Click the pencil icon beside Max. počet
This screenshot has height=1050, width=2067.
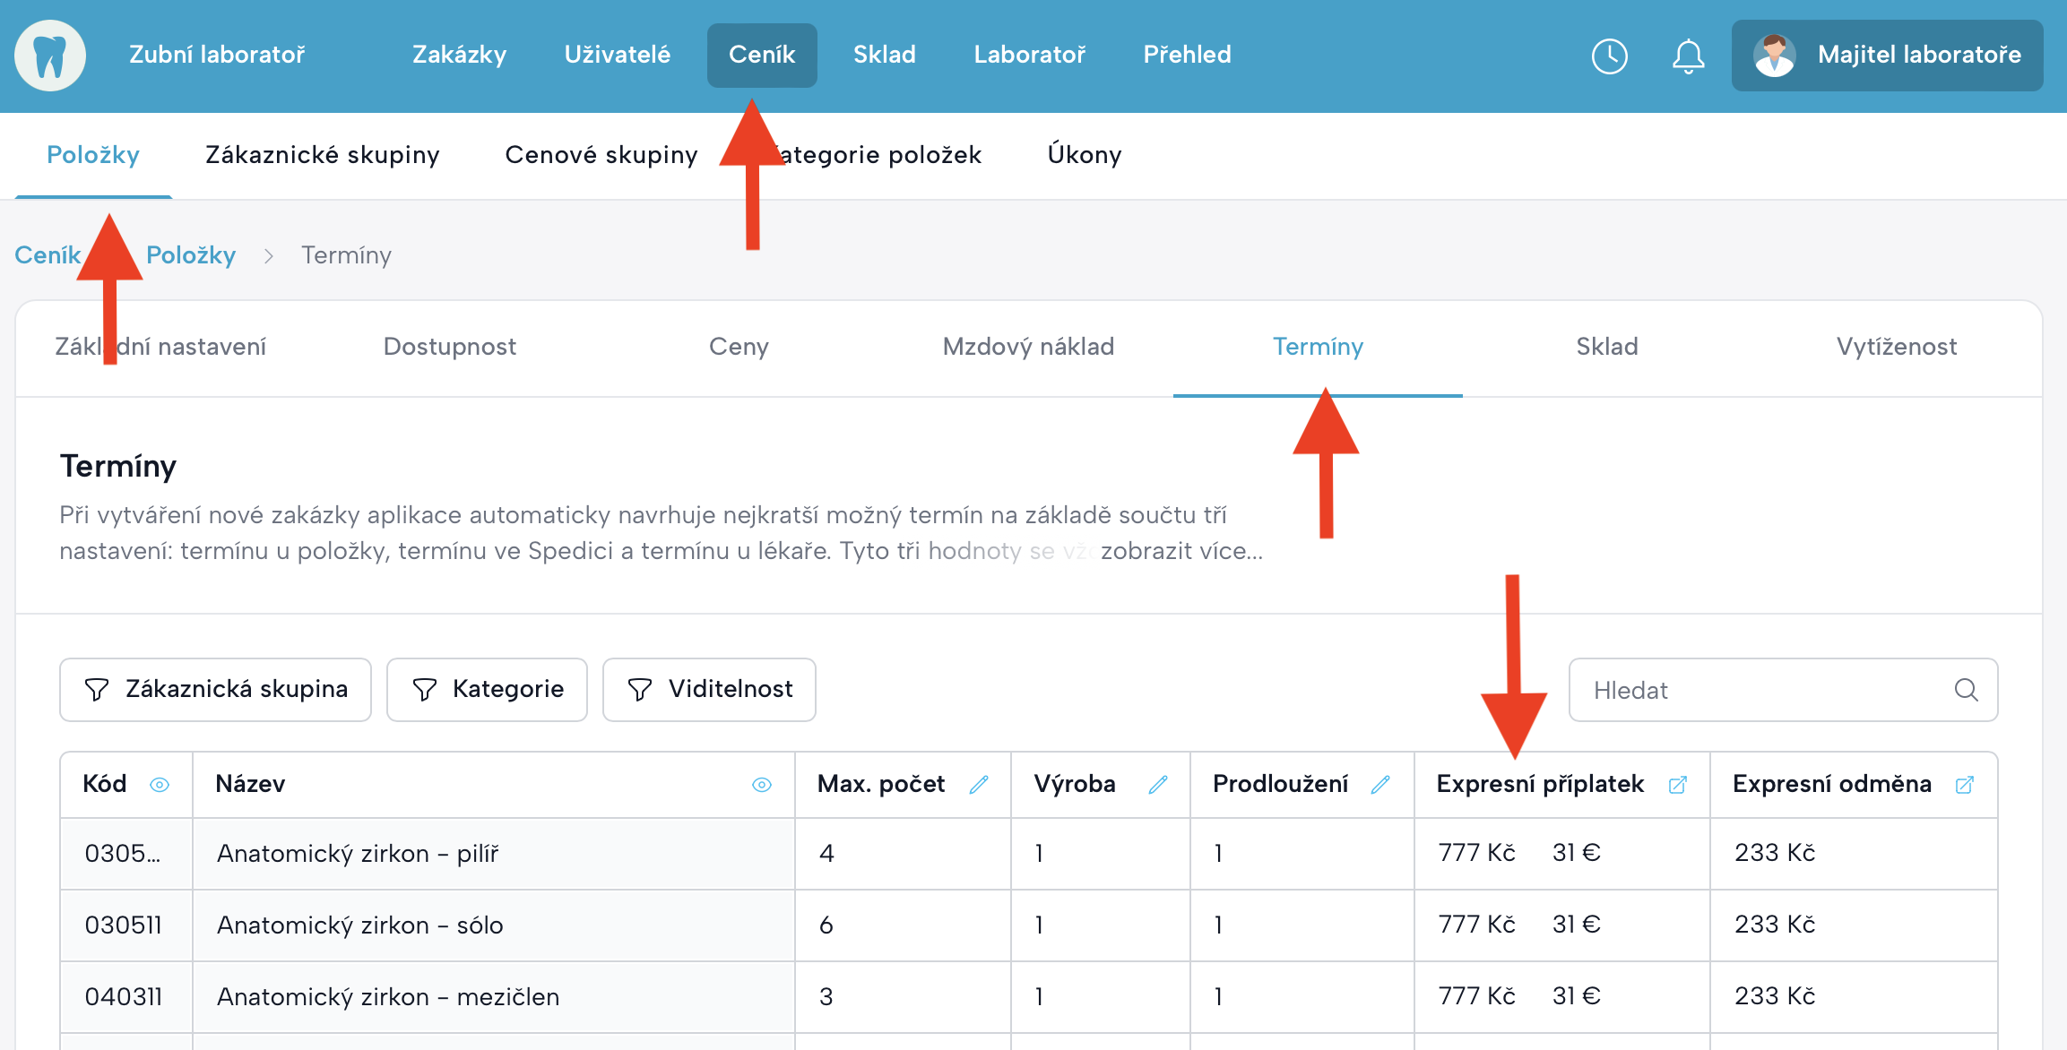coord(979,785)
